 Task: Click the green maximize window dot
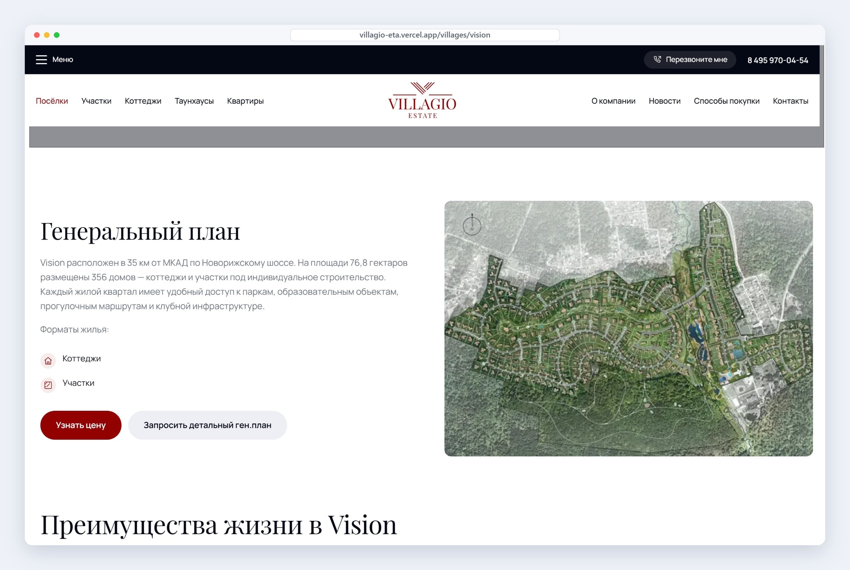pos(57,35)
